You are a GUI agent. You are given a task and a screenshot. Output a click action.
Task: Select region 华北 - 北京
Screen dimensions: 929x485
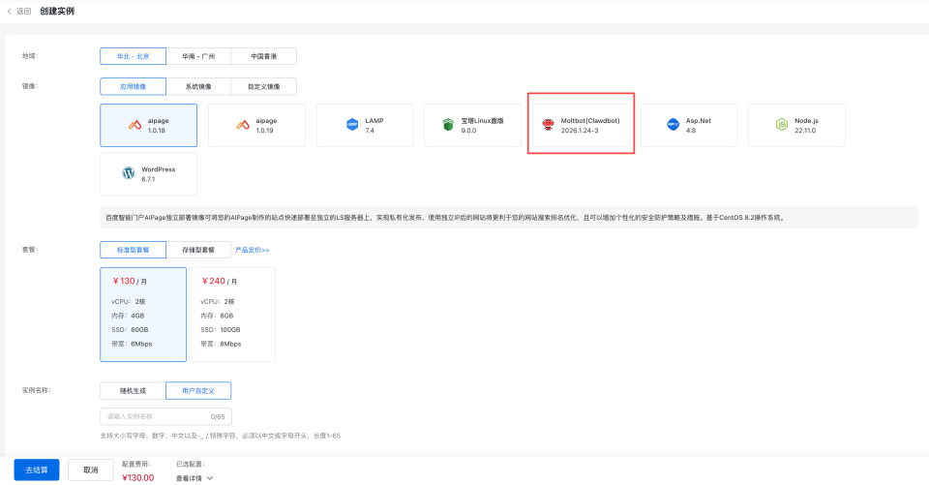tap(133, 56)
